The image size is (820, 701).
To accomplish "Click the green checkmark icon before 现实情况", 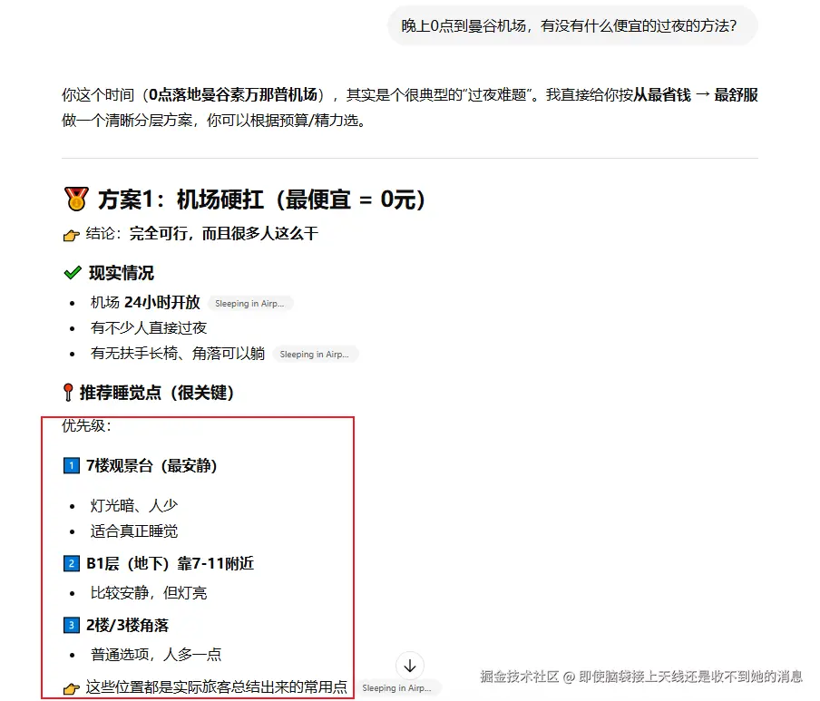I will point(73,272).
